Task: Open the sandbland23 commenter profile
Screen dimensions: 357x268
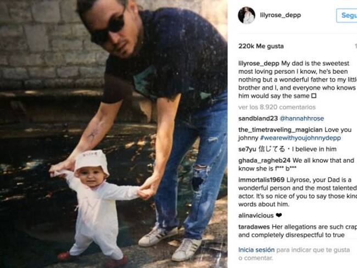Action: (258, 118)
